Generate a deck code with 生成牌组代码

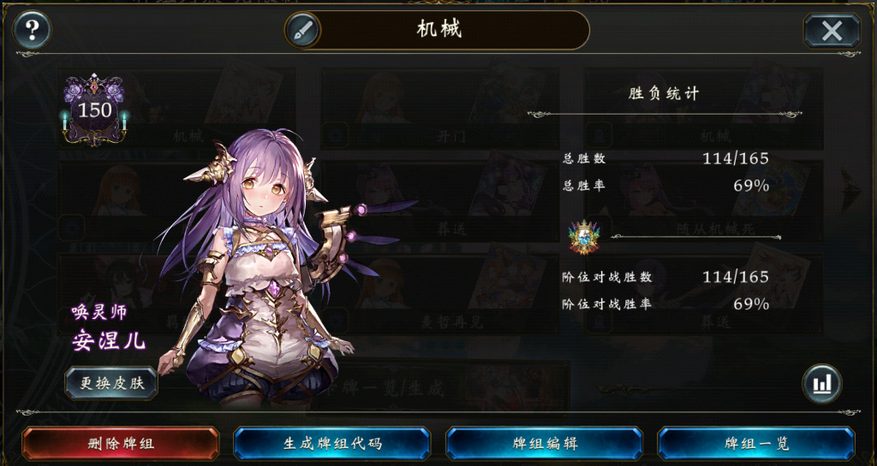coord(332,444)
